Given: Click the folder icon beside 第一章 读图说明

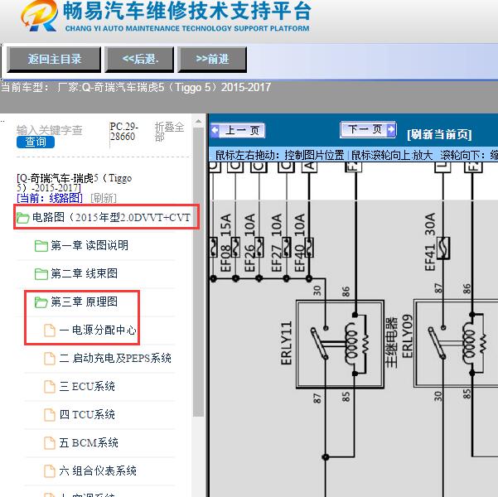Looking at the screenshot, I should 41,246.
